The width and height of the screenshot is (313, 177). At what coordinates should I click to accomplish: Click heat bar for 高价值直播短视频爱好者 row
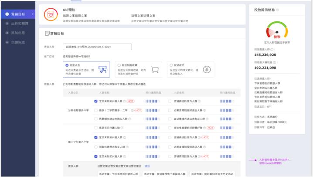tap(227, 128)
